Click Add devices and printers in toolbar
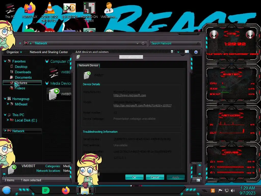The width and height of the screenshot is (261, 196). click(x=92, y=52)
